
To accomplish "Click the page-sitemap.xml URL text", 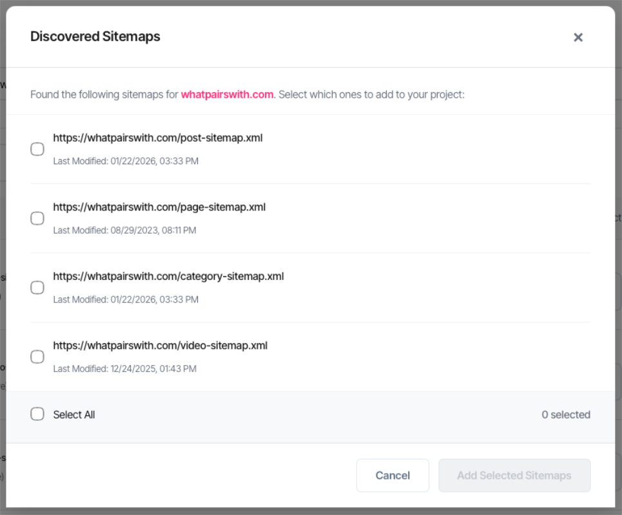I will point(159,207).
